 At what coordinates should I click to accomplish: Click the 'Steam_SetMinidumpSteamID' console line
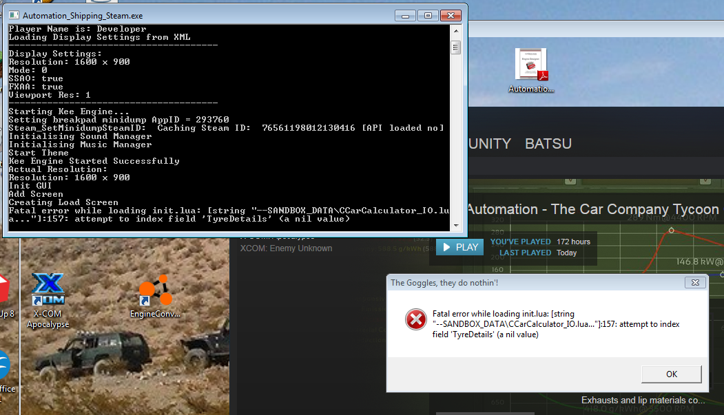click(x=226, y=128)
